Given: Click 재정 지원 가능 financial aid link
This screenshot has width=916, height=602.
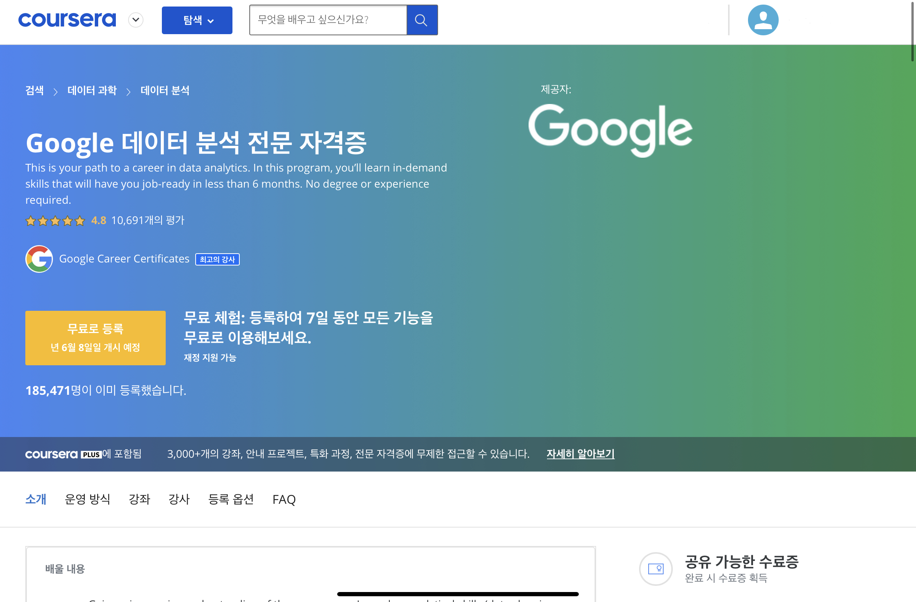Looking at the screenshot, I should pos(210,358).
